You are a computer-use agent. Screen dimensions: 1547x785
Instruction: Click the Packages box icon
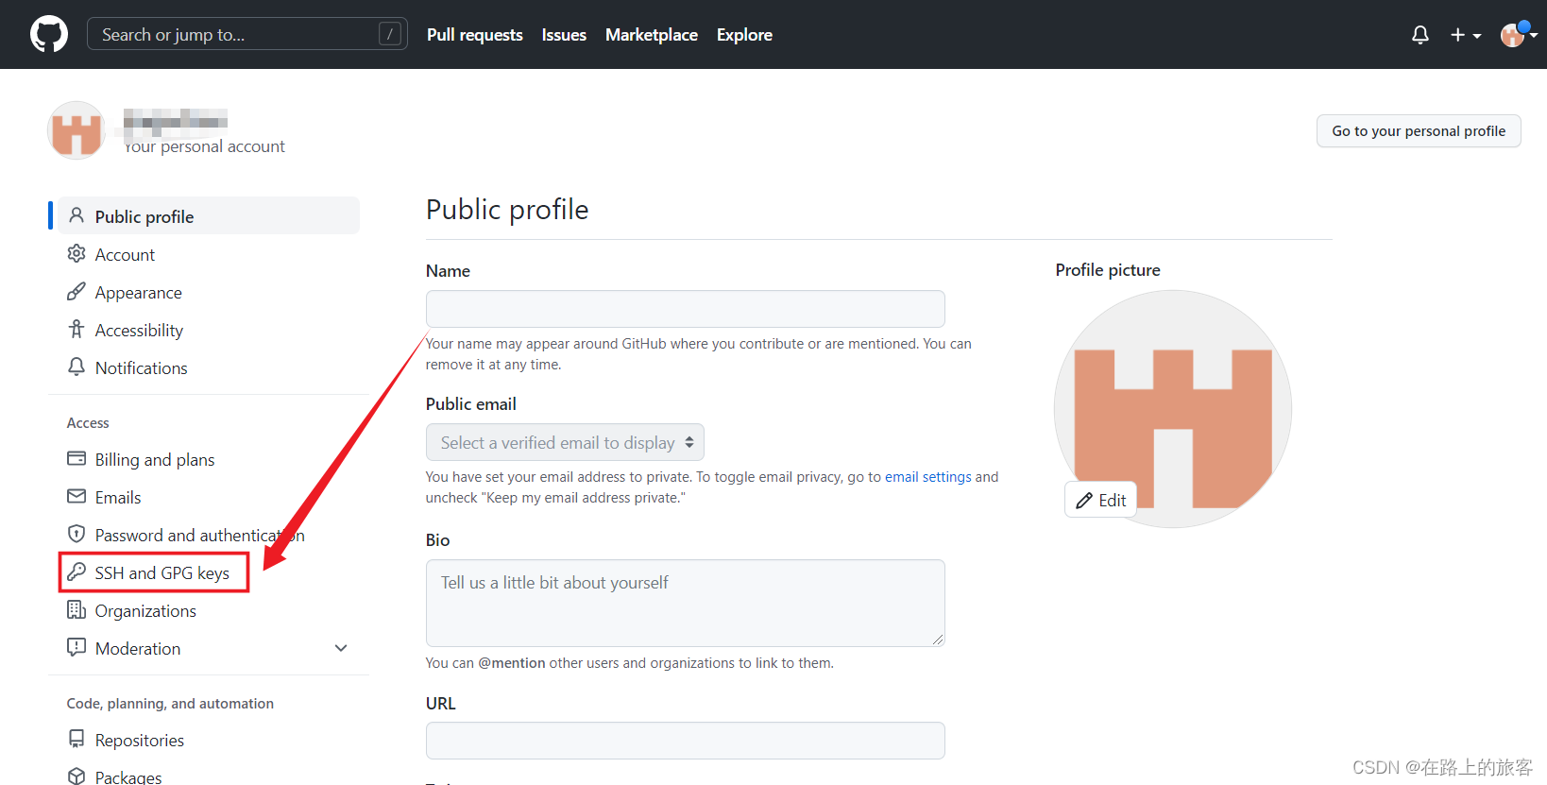pos(76,776)
